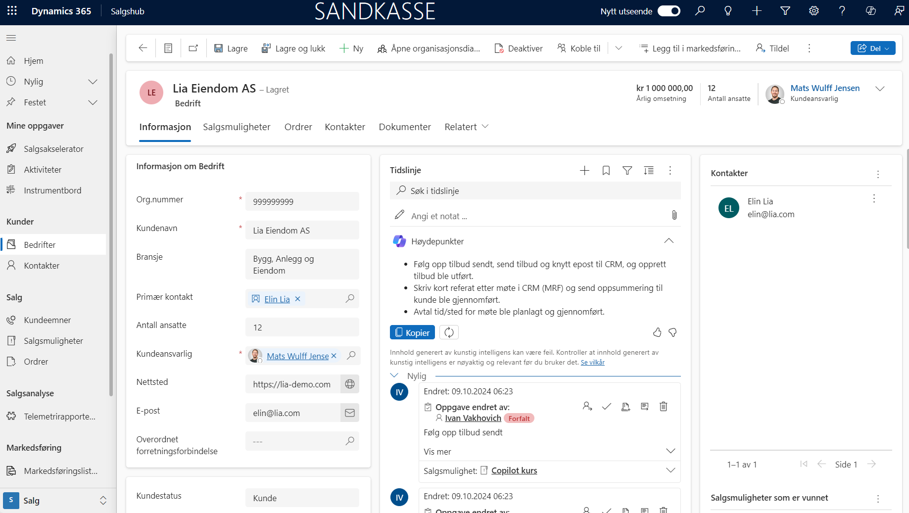Give thumbs down on highlights
The image size is (909, 513).
672,332
